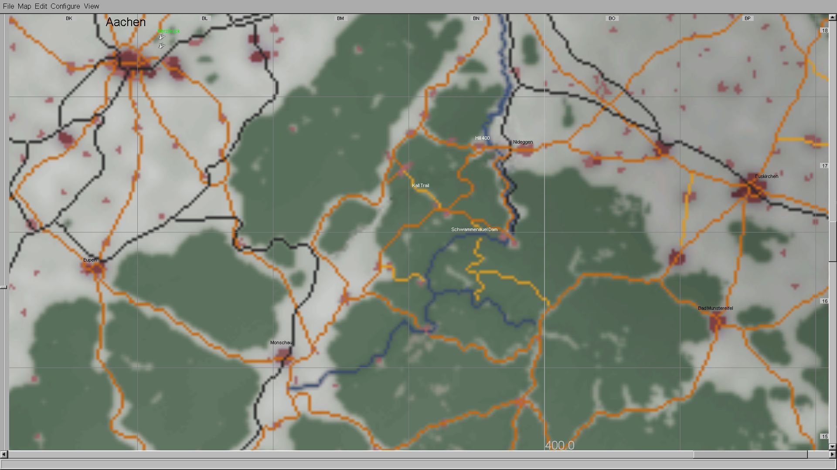Click the Hill 400 map label
This screenshot has height=470, width=837.
tap(482, 138)
